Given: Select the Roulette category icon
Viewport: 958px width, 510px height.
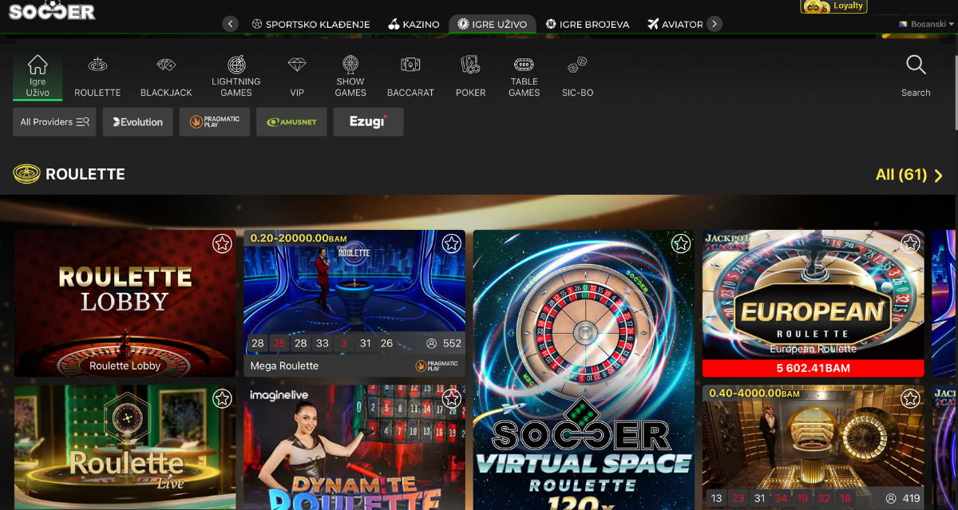Looking at the screenshot, I should [x=97, y=76].
